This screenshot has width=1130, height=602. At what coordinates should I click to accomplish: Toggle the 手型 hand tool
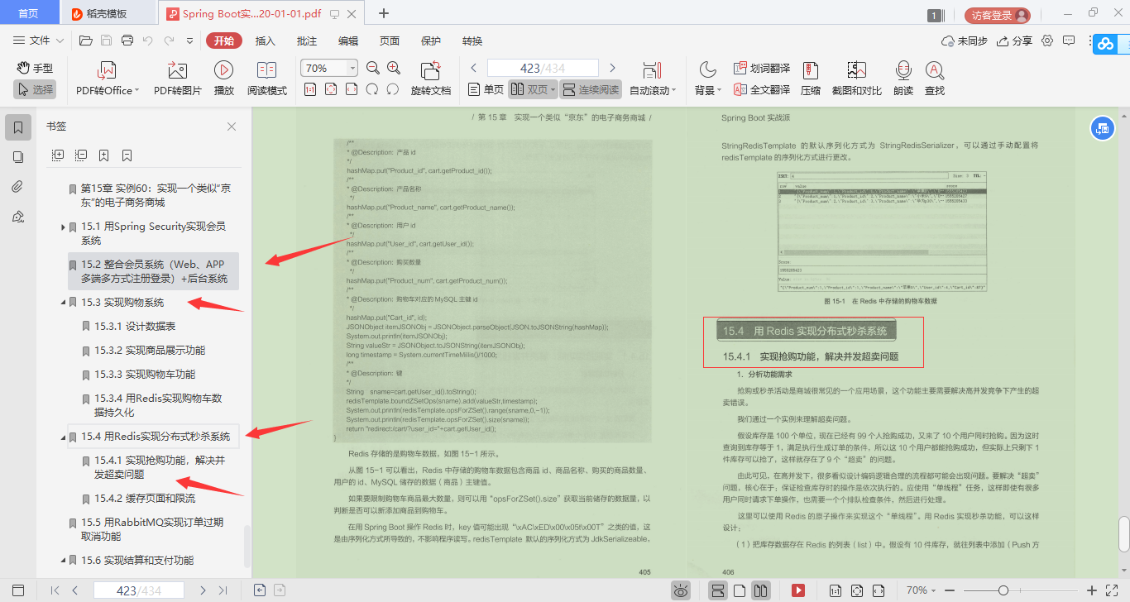pos(36,68)
